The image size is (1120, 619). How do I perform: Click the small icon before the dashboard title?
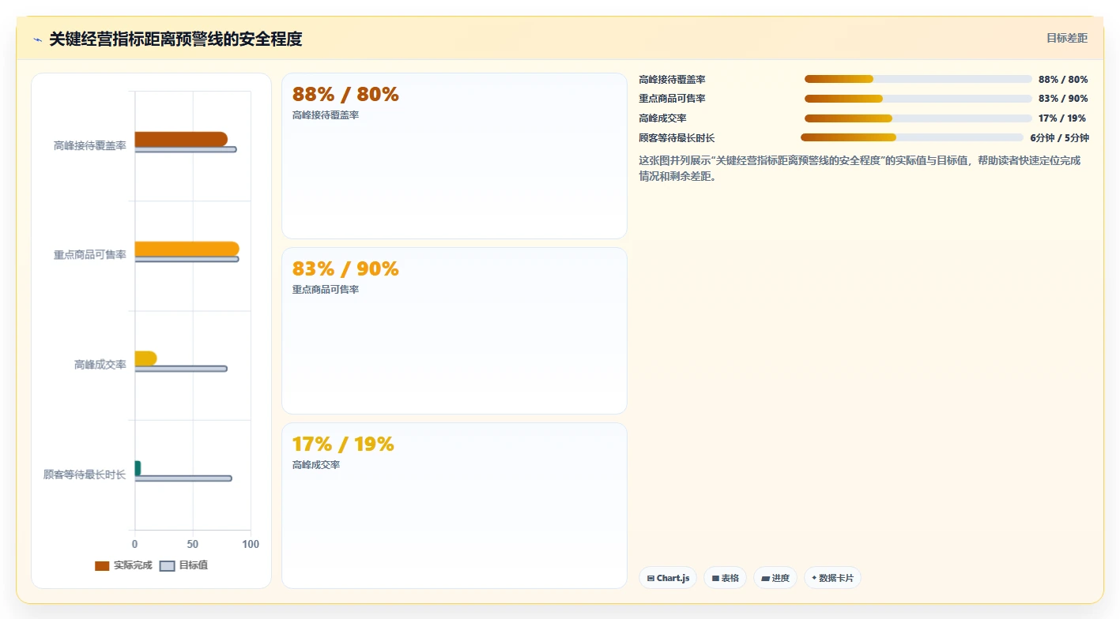pos(37,39)
